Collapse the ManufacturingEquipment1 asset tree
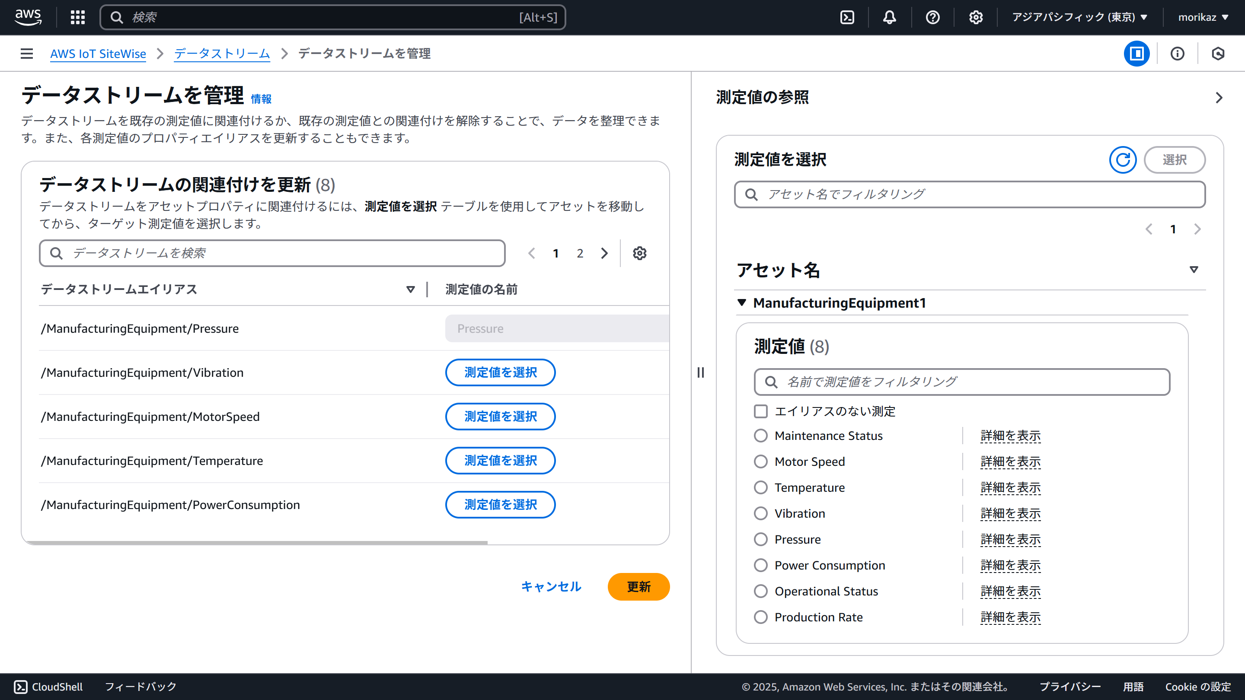Viewport: 1245px width, 700px height. coord(742,302)
